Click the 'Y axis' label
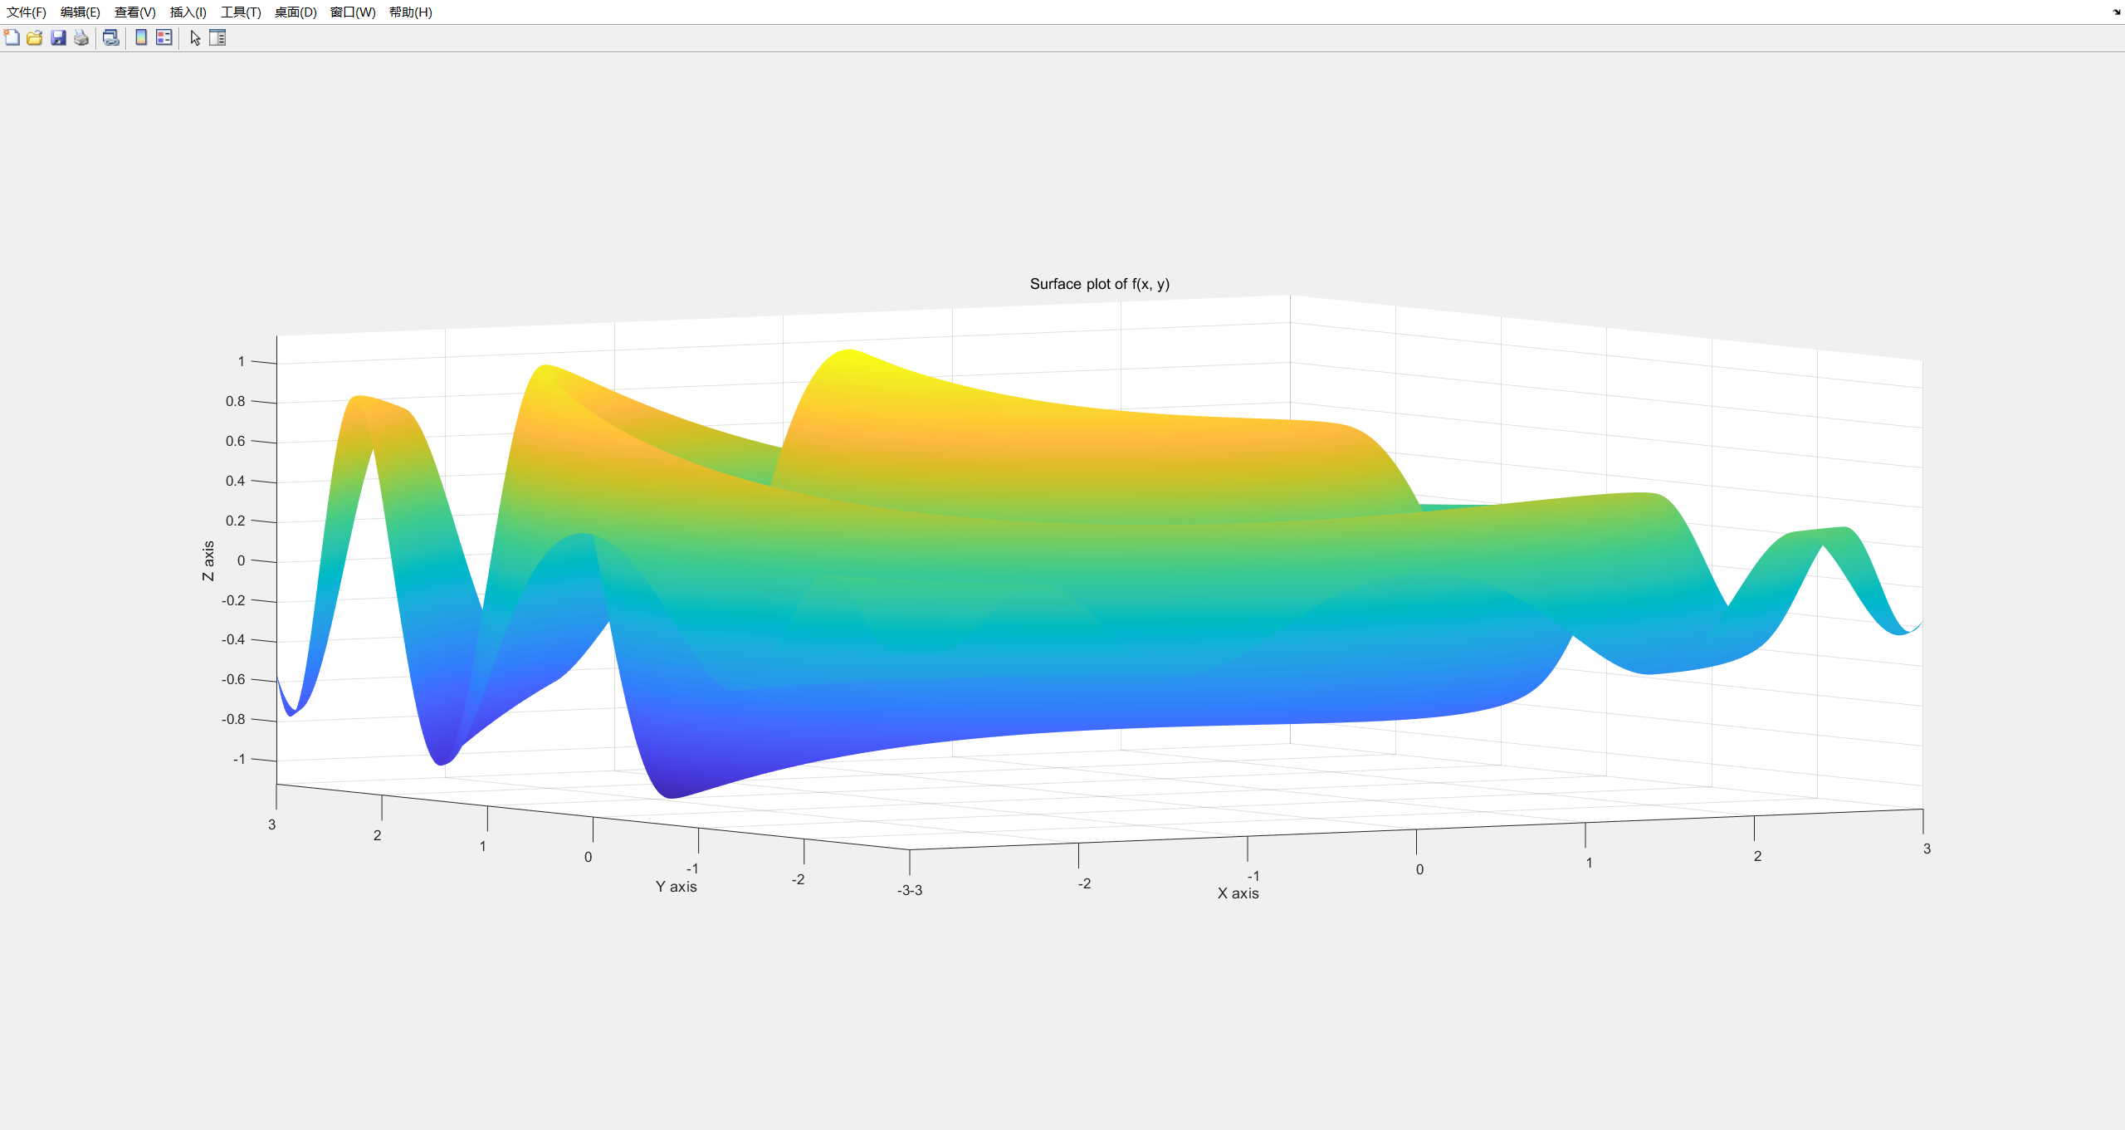This screenshot has width=2125, height=1130. 677,887
